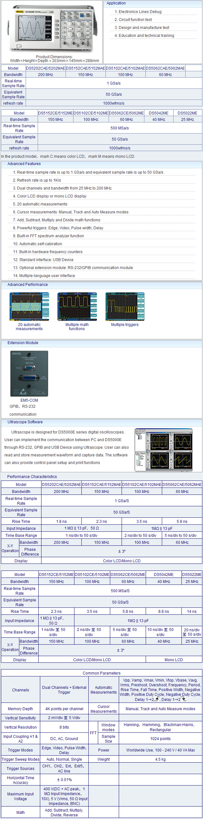Open the 20 automatic measurements screenshot
Viewport: 203px width, 824px height.
click(29, 306)
